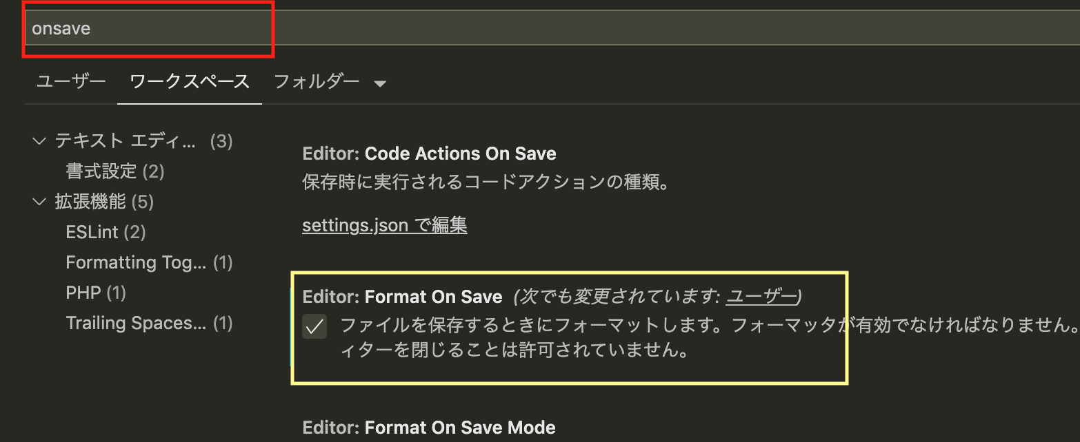
Task: Select the ワークスペース tab
Action: pos(189,81)
